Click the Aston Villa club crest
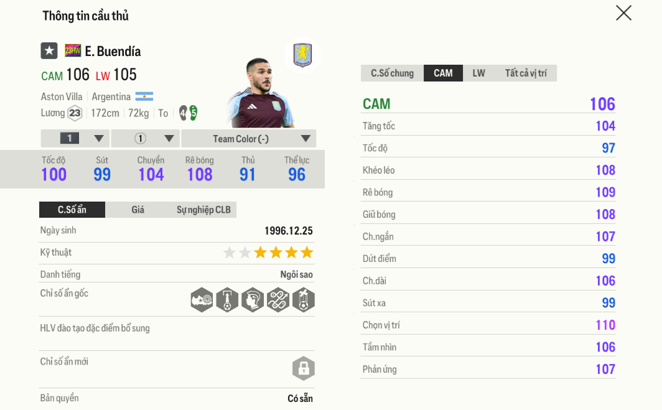This screenshot has width=662, height=410. 302,55
